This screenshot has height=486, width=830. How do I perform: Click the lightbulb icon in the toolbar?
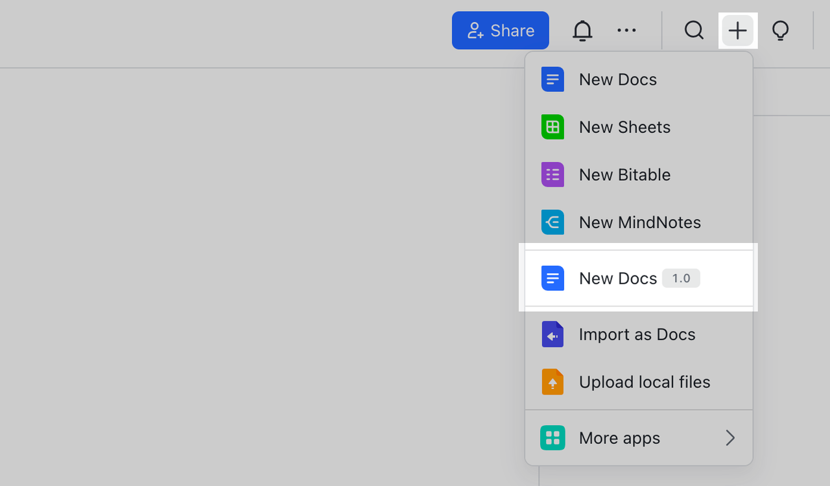[x=781, y=30]
